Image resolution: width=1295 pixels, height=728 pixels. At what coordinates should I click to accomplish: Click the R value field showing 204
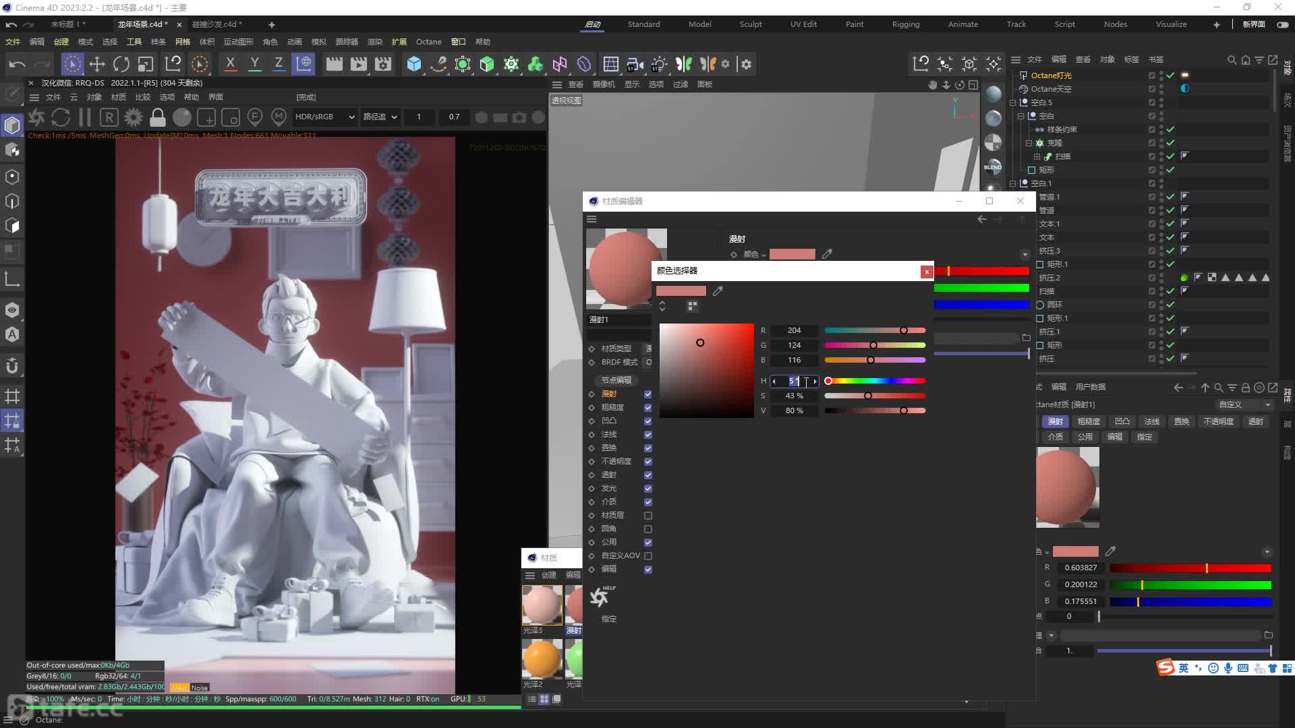pyautogui.click(x=794, y=330)
